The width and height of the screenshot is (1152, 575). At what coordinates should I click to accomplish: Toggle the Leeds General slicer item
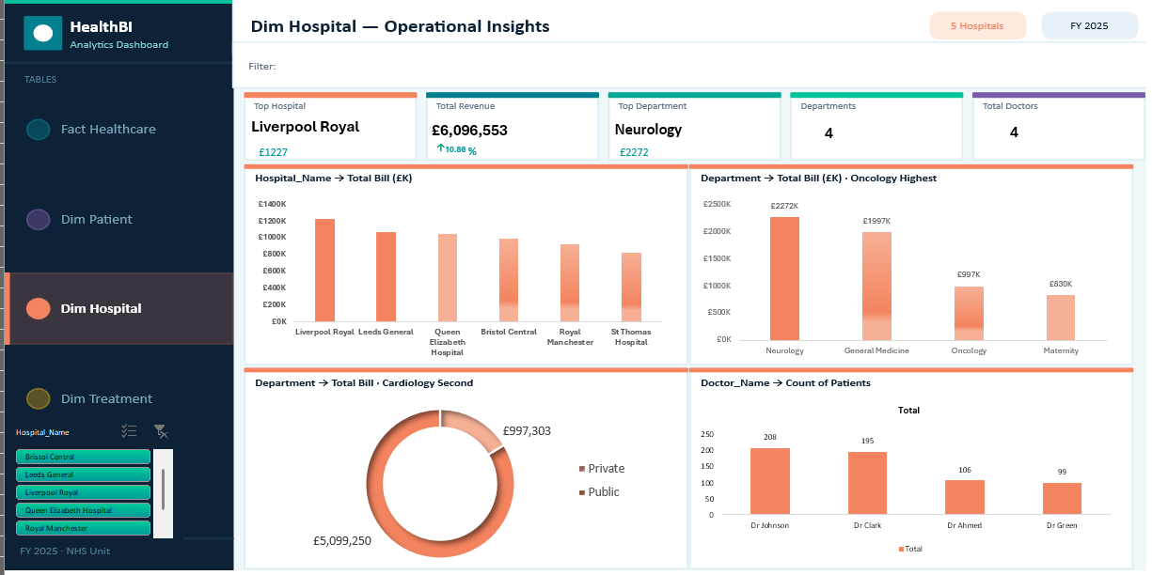[83, 474]
